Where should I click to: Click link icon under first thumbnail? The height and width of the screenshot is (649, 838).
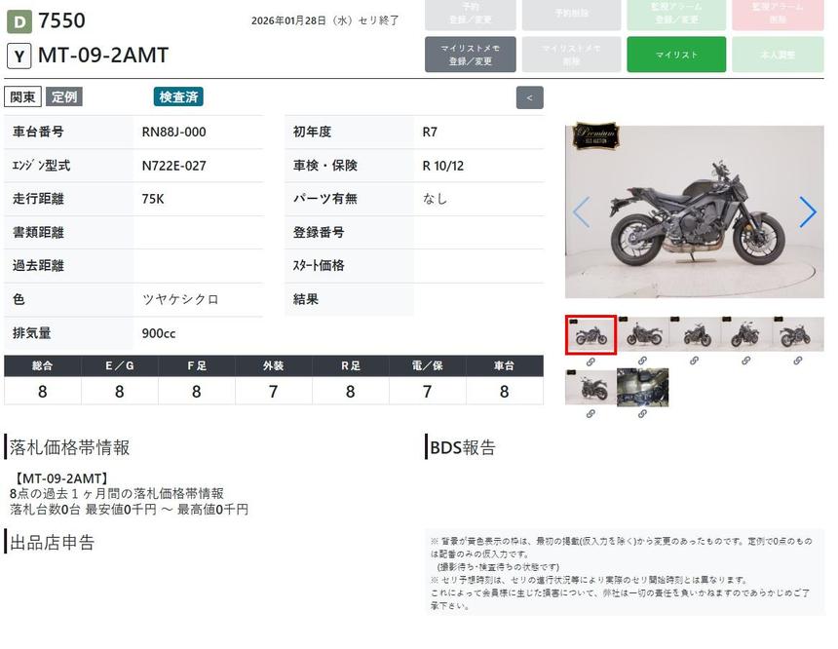click(x=590, y=361)
